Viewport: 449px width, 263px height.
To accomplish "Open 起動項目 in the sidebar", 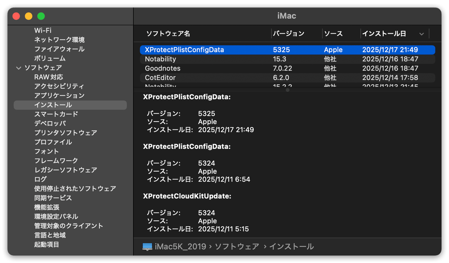I will 46,245.
